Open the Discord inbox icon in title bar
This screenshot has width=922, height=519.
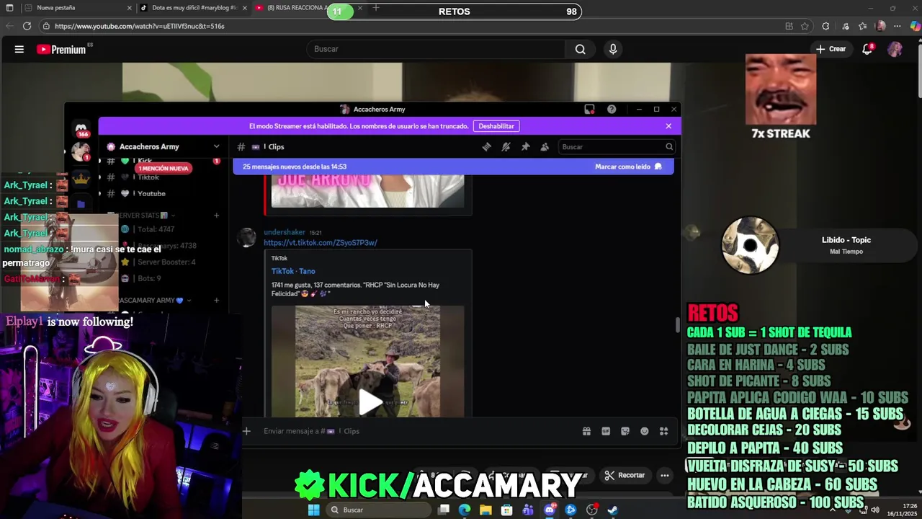click(x=589, y=109)
